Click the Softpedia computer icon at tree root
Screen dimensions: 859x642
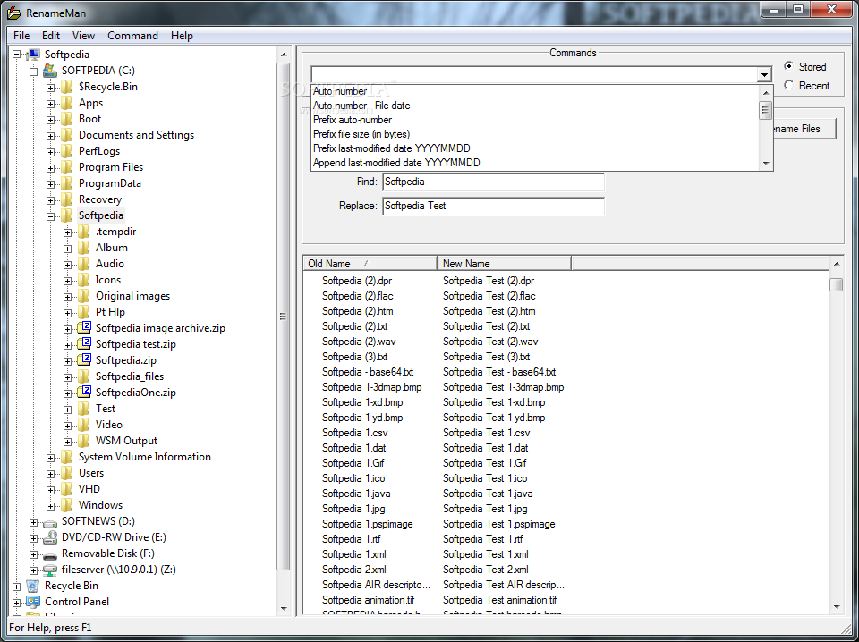(x=33, y=55)
